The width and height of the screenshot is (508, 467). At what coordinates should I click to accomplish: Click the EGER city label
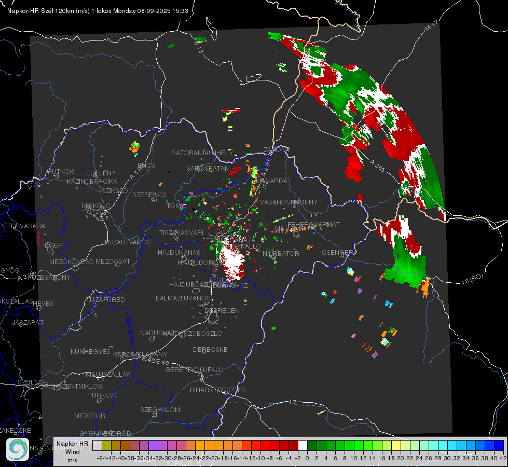53,245
